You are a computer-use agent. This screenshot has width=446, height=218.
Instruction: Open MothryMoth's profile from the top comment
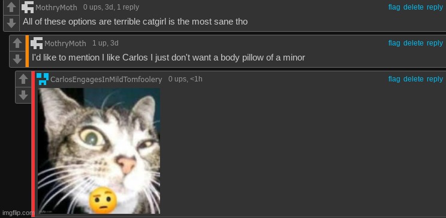(x=56, y=8)
